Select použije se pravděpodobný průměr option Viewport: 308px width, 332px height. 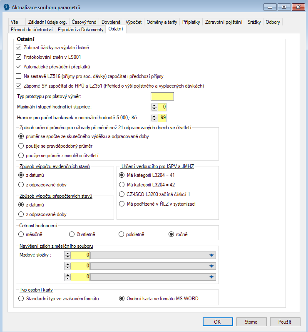pyautogui.click(x=21, y=146)
